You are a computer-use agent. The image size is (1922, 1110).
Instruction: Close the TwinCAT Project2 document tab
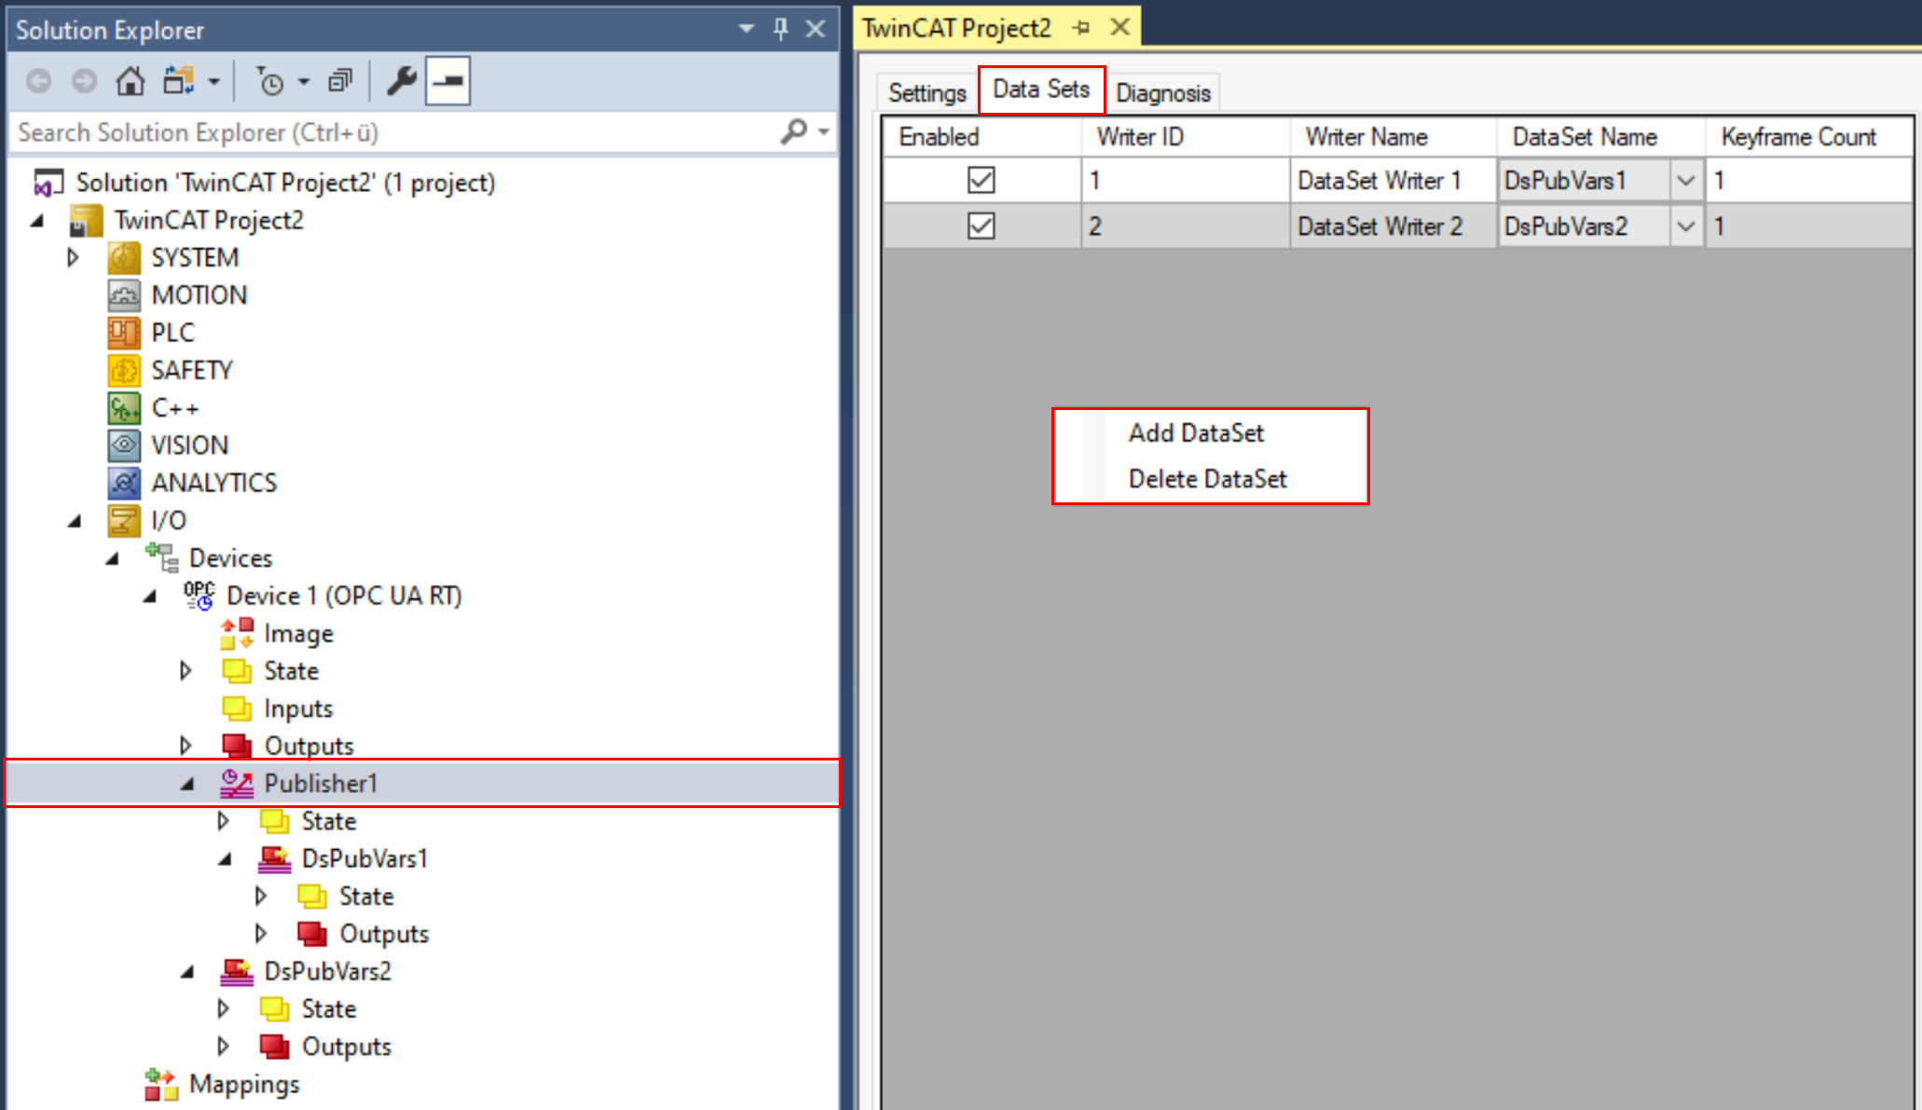(1120, 28)
